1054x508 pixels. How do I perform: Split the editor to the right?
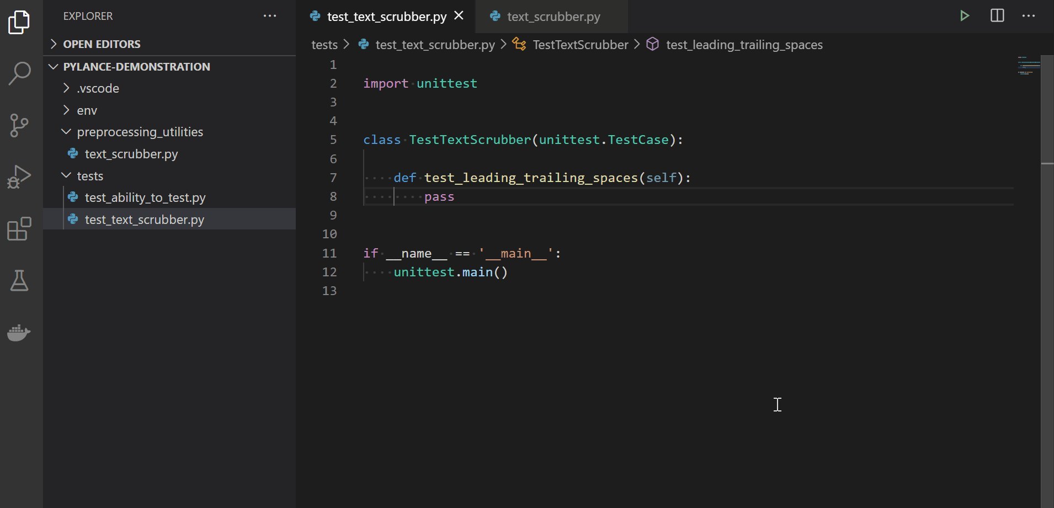[x=998, y=16]
